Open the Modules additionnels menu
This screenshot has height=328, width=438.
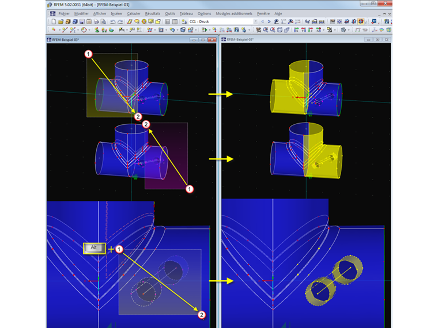click(x=234, y=13)
